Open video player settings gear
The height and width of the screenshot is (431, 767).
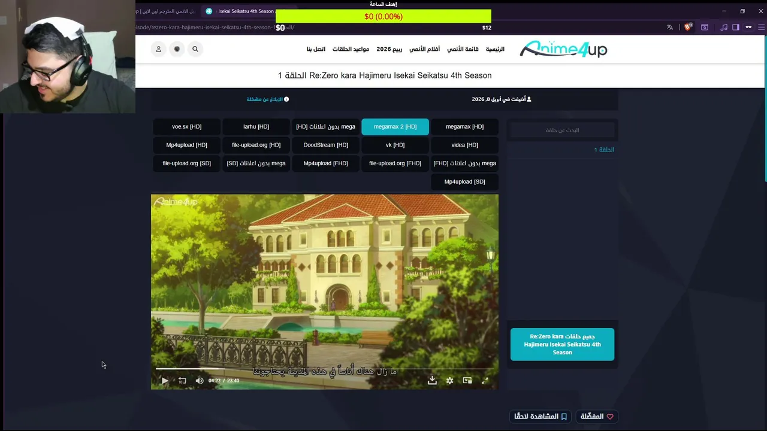(449, 381)
